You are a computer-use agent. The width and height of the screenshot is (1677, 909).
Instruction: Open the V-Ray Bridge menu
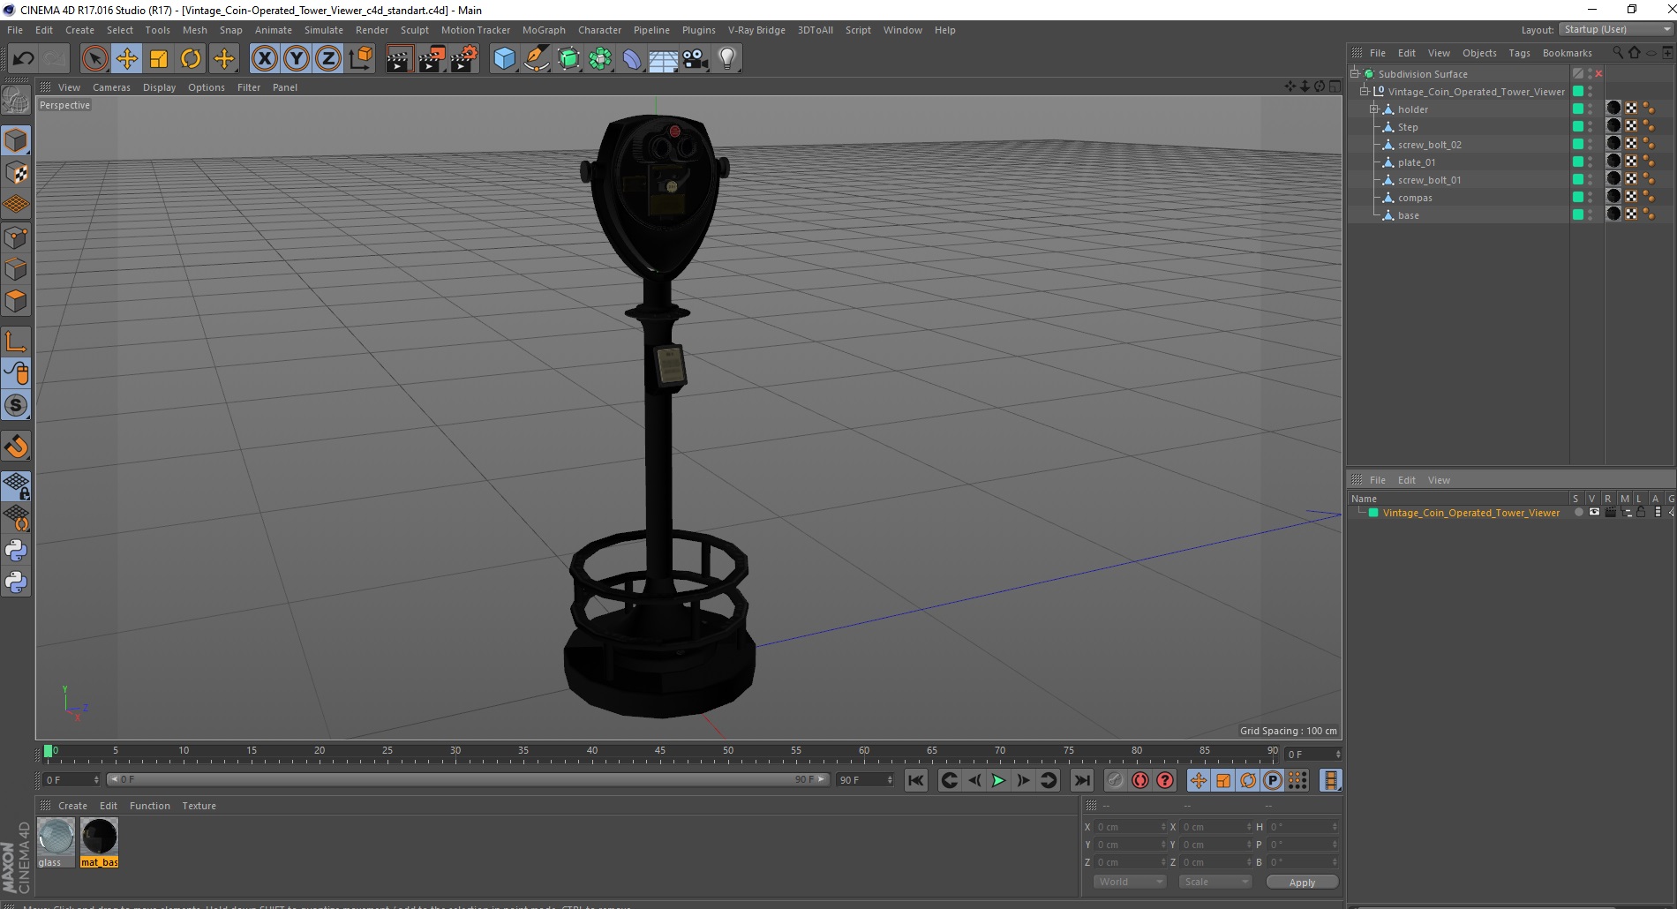coord(756,30)
